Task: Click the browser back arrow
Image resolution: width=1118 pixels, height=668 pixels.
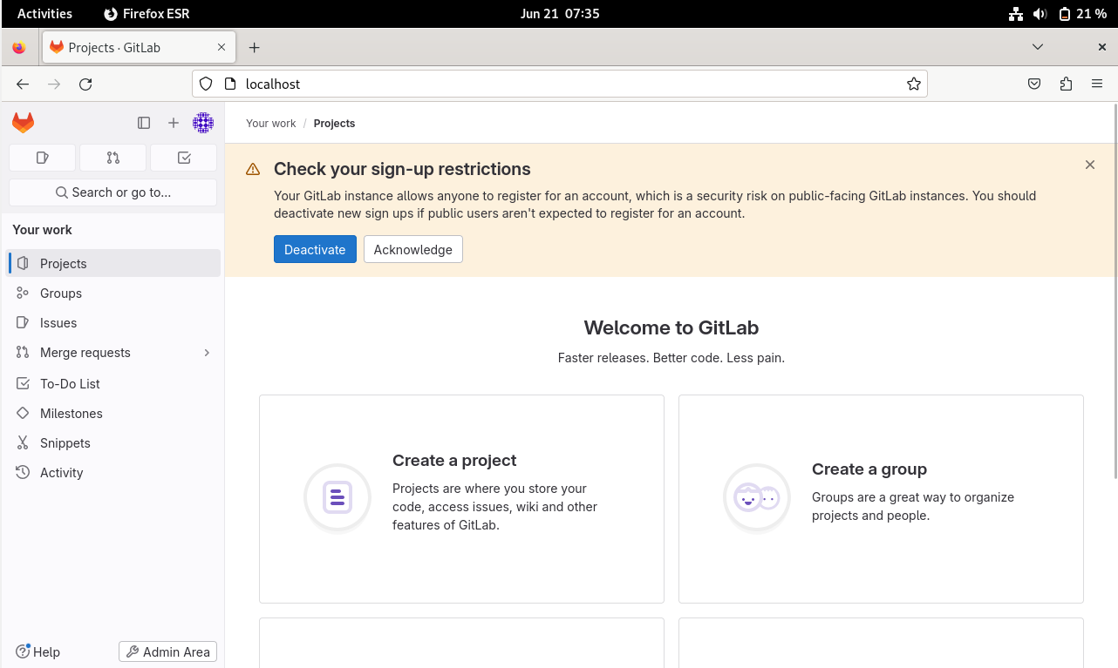Action: [x=23, y=84]
